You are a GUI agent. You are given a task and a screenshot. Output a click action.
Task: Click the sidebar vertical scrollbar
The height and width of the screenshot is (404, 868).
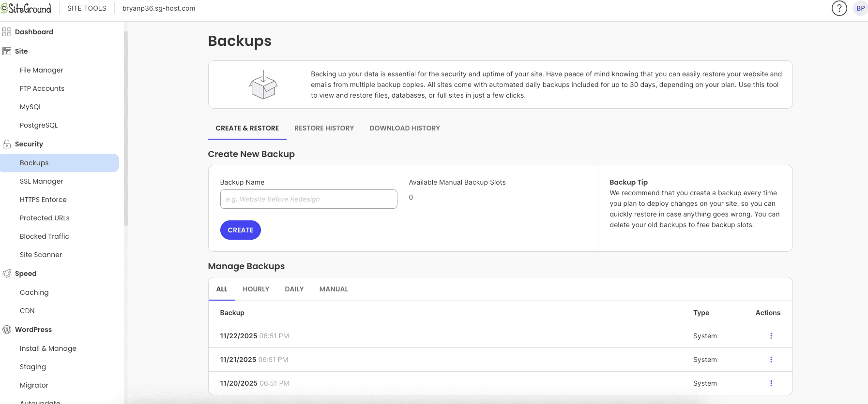pos(126,129)
